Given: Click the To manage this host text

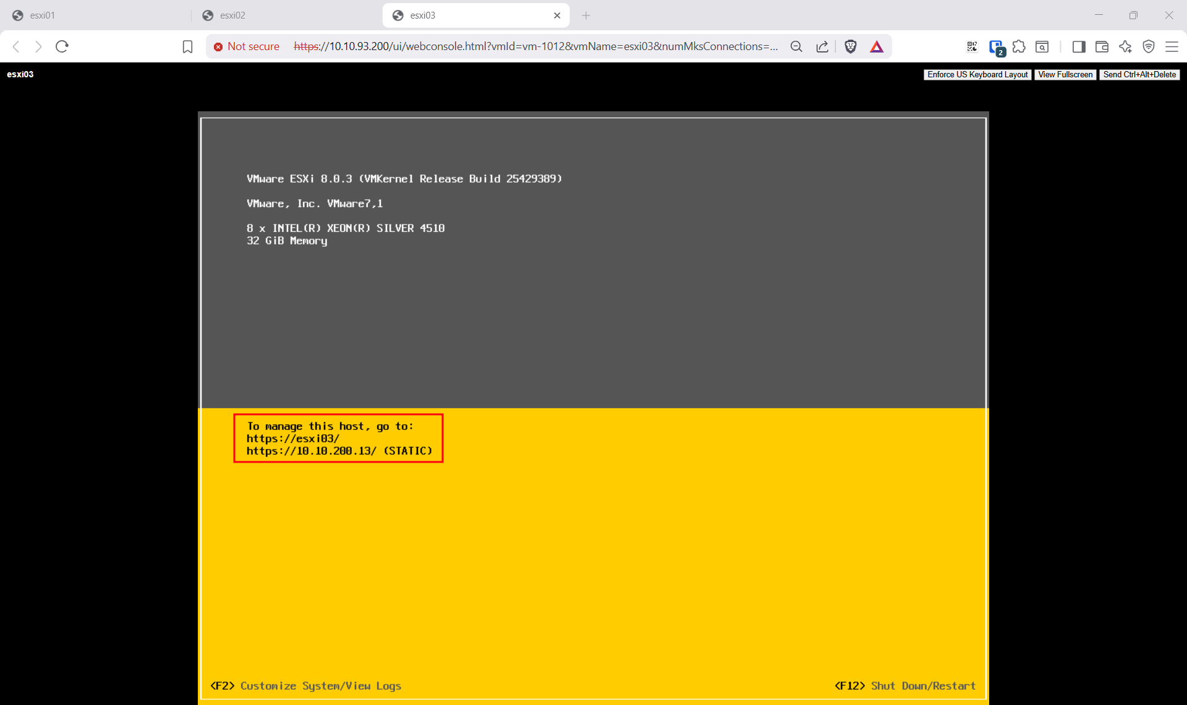Looking at the screenshot, I should click(x=330, y=426).
